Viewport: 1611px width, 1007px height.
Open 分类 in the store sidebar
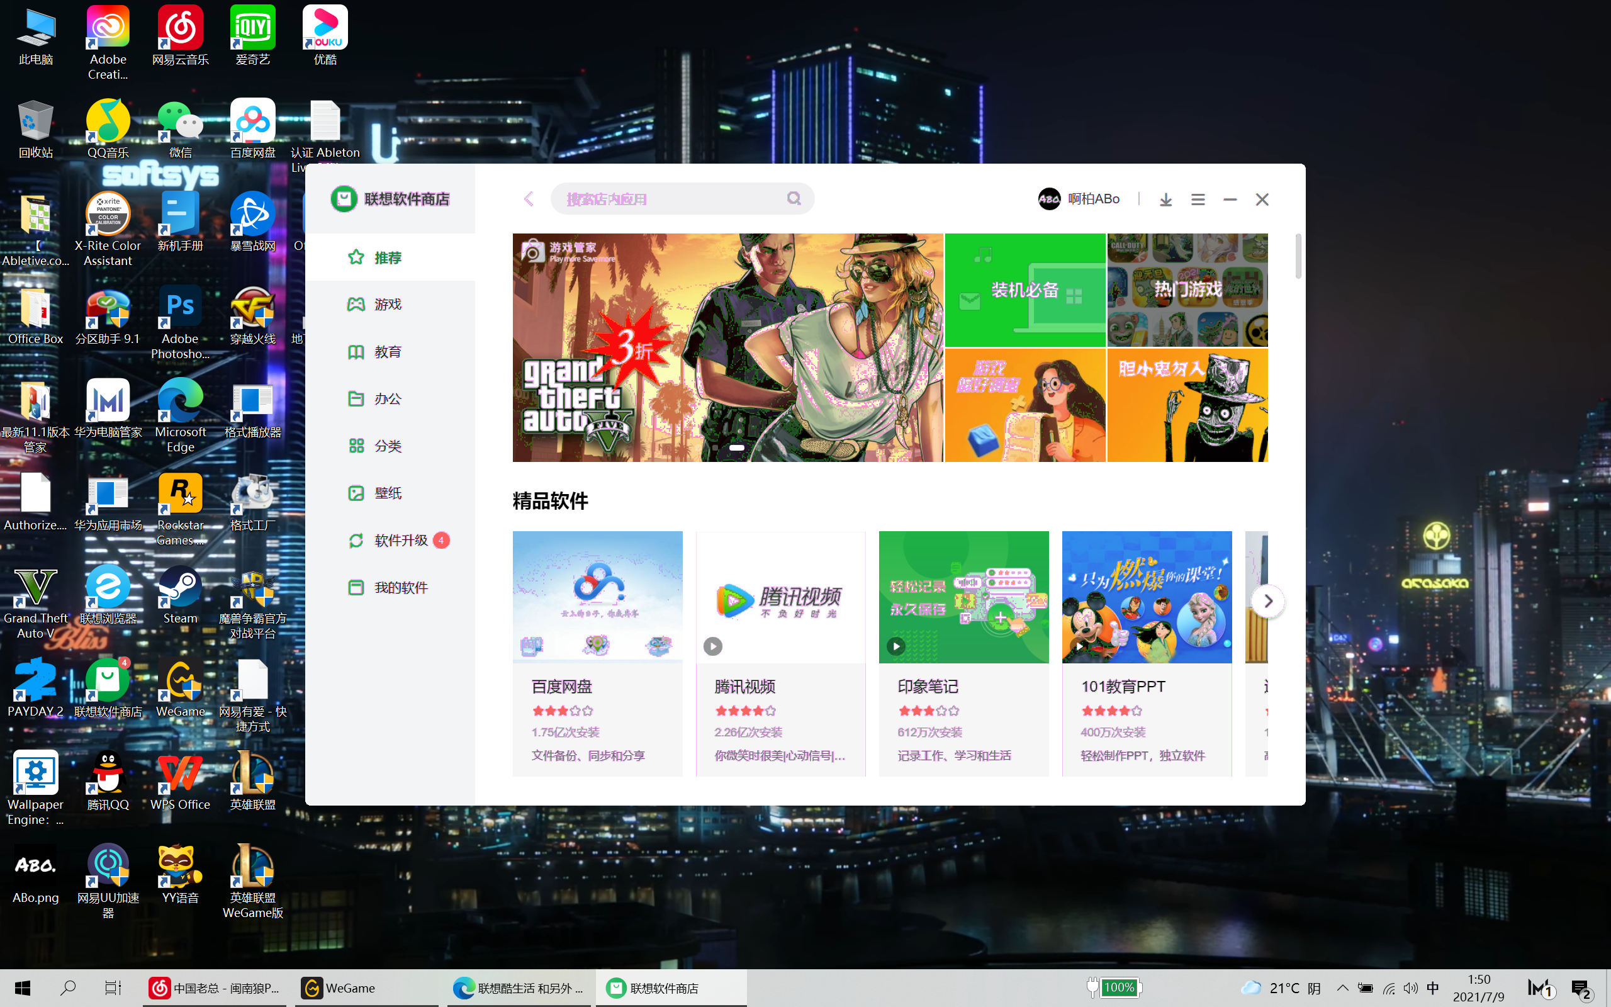(390, 446)
